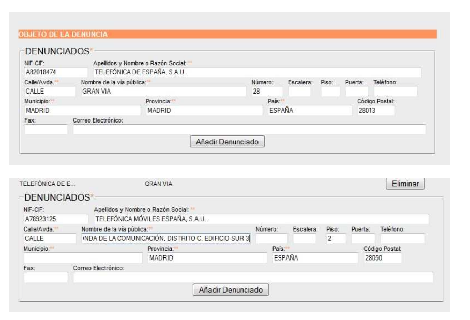Click the Municipio field containing MADRID
This screenshot has width=470, height=320.
[x=82, y=111]
